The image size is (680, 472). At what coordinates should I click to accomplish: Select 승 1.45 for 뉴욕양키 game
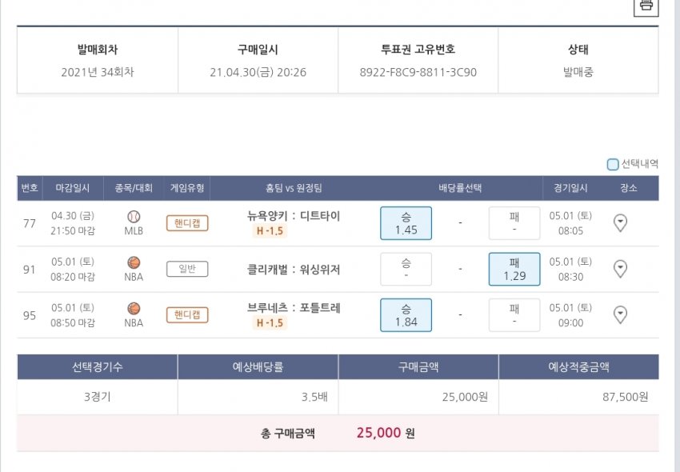[x=406, y=223]
